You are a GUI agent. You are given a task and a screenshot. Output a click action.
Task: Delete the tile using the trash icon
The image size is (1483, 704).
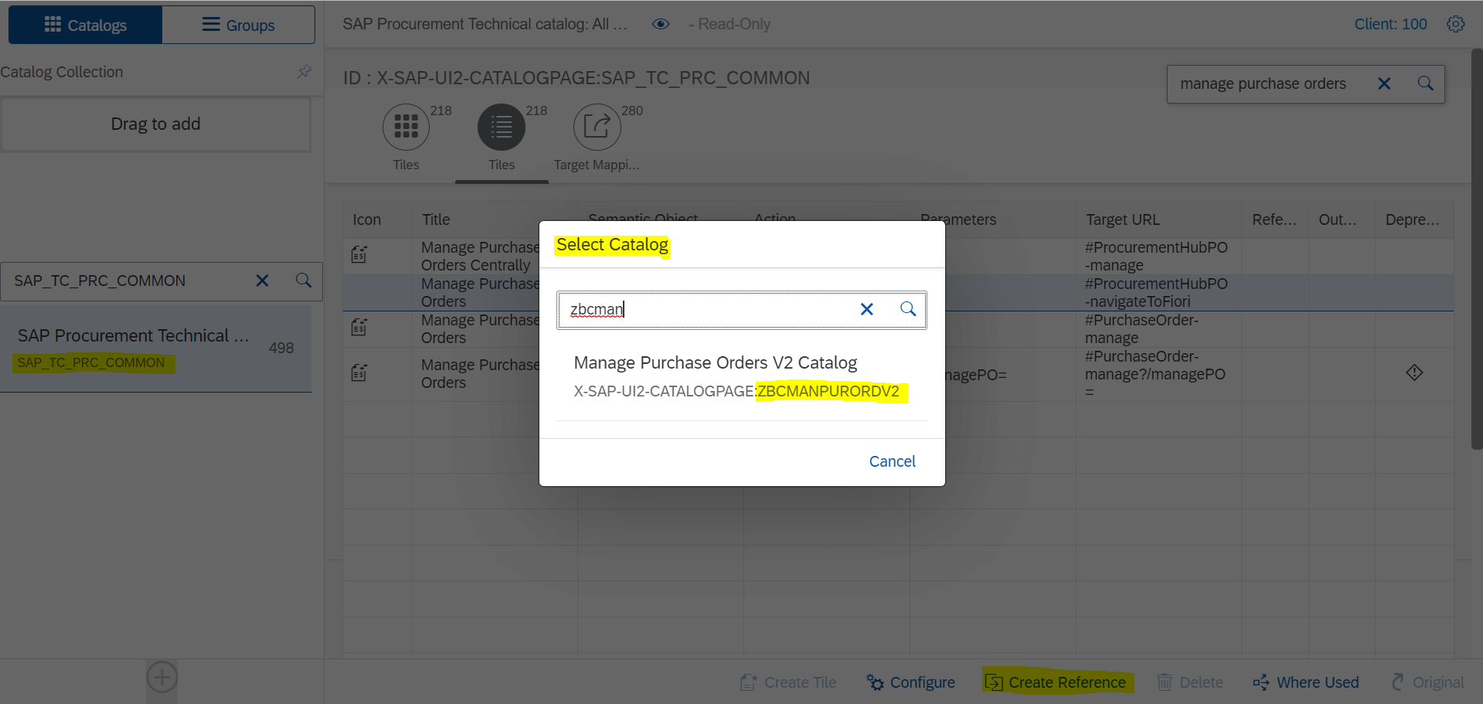click(x=1189, y=682)
